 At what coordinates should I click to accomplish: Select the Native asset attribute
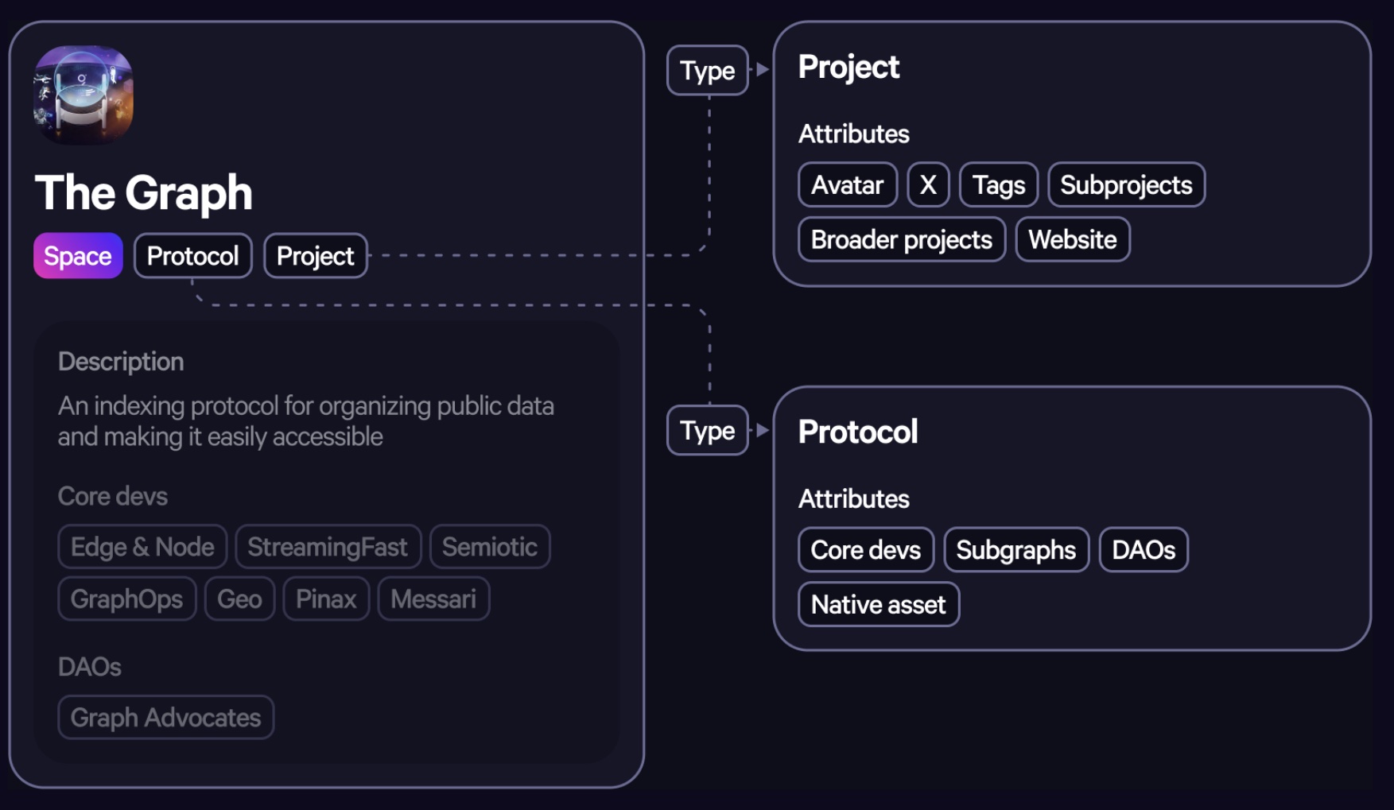pos(878,605)
